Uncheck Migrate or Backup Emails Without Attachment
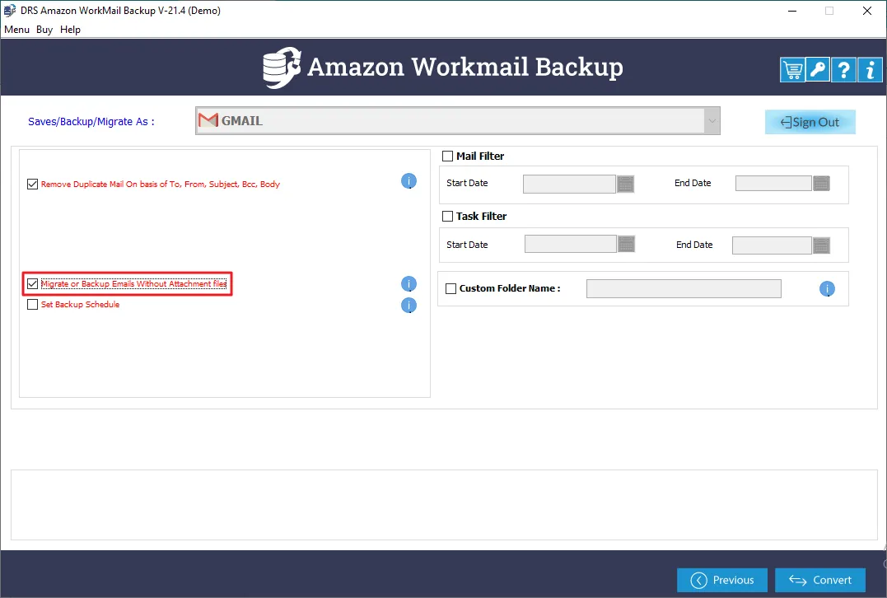 point(33,284)
